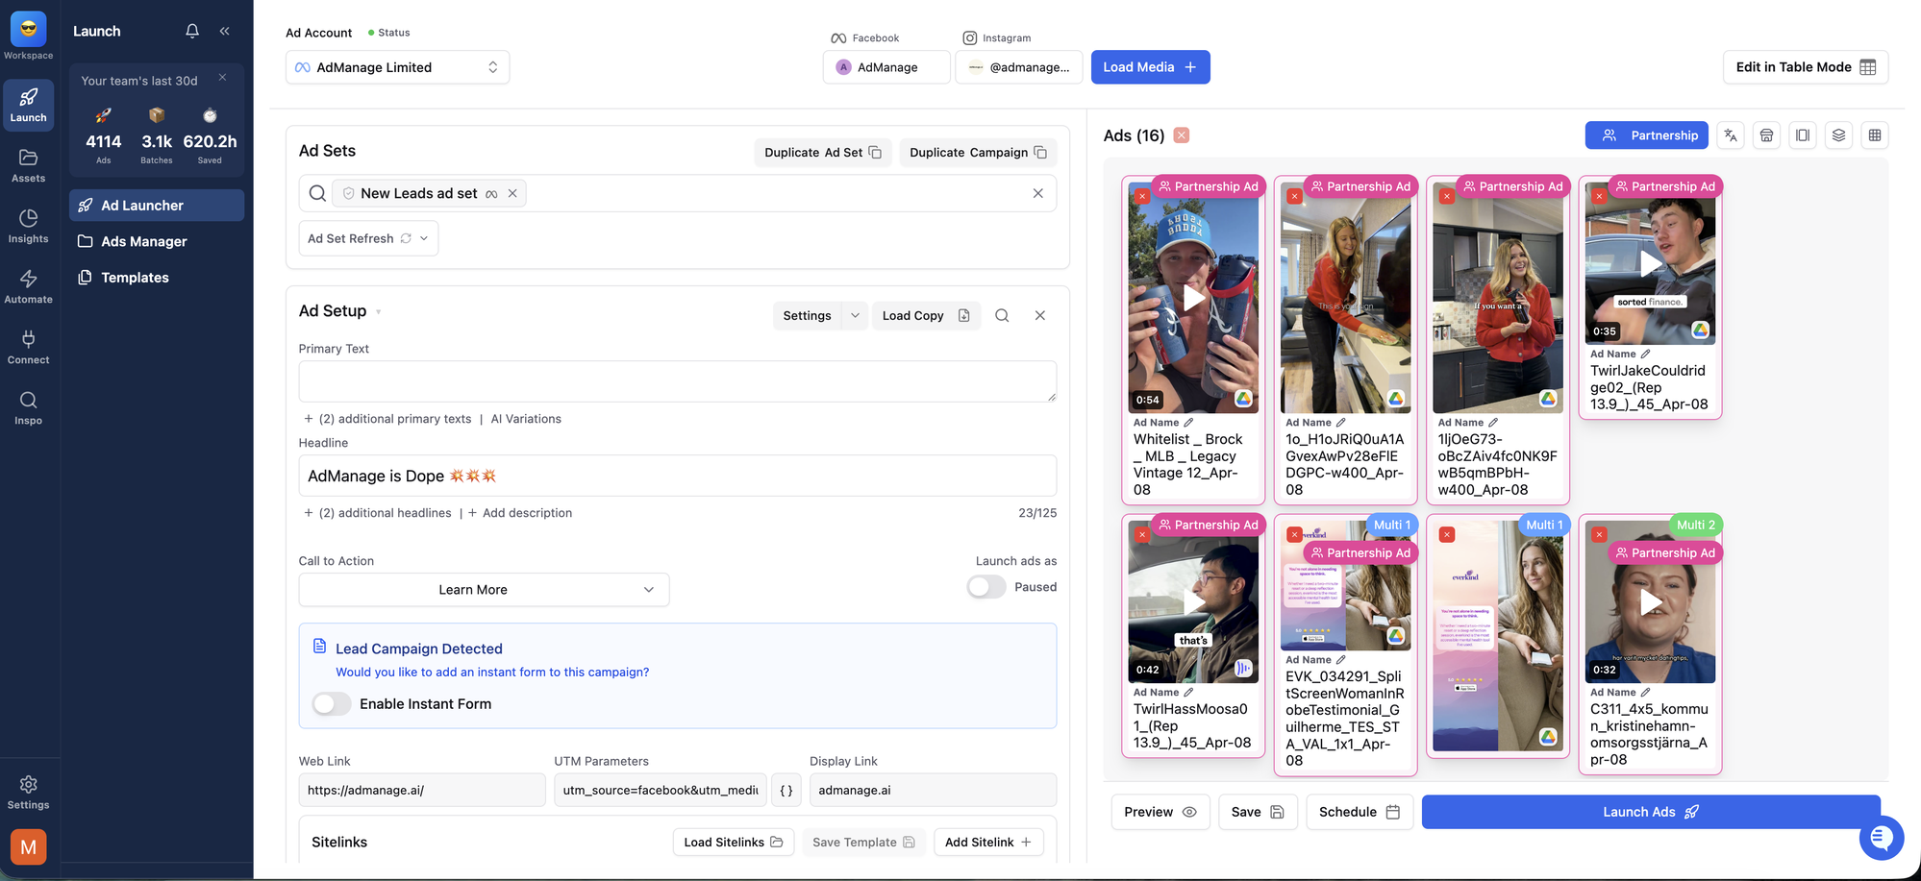1921x881 pixels.
Task: Click the storefront icon in Ads toolbar
Action: [1766, 135]
